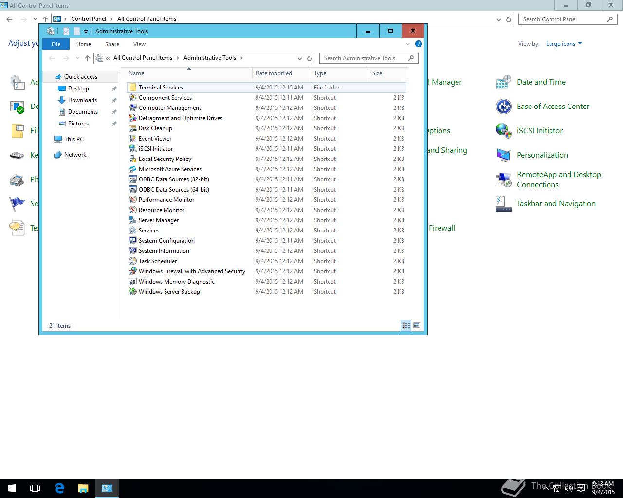
Task: Open the File tab
Action: [56, 44]
